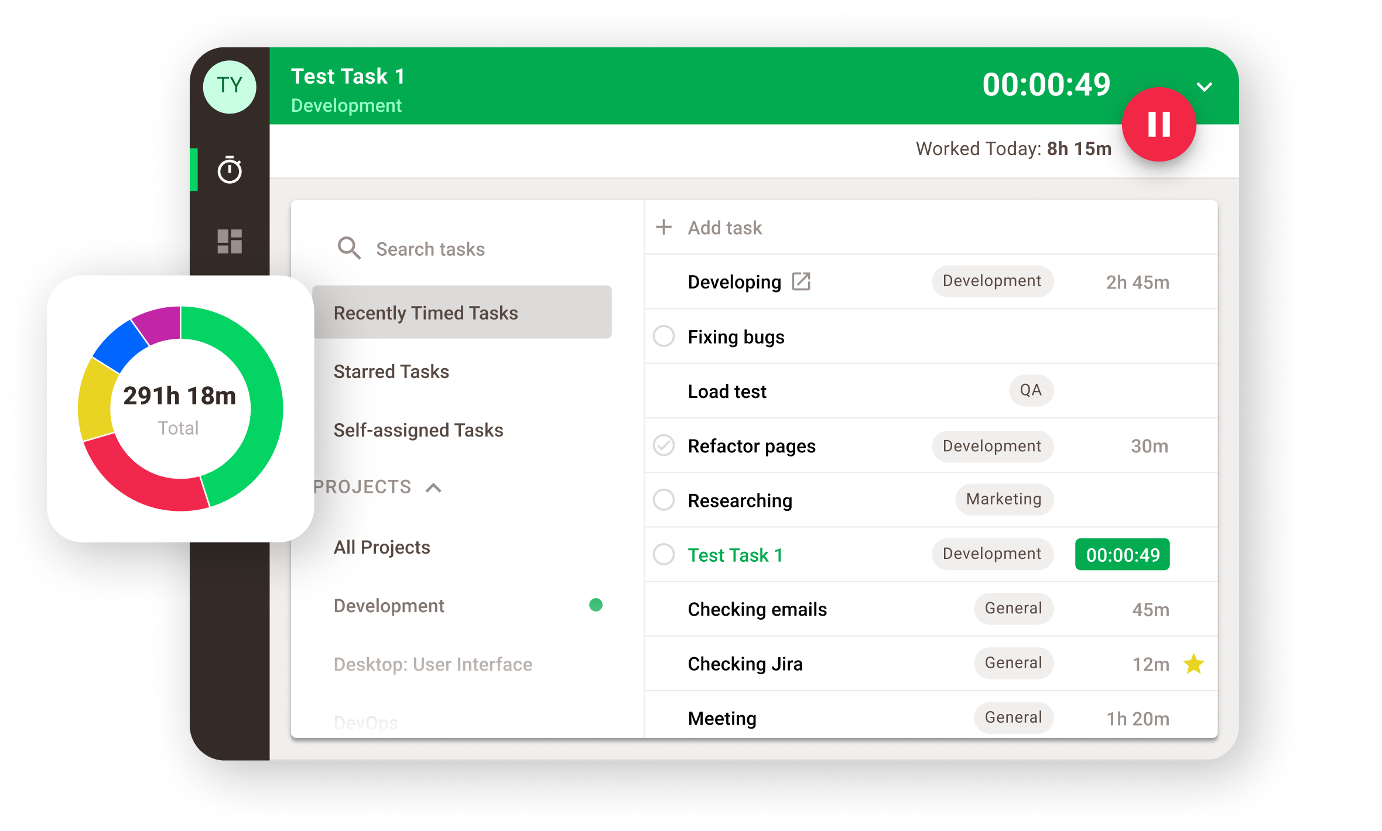Select Recently Timed Tasks filter
The width and height of the screenshot is (1382, 831).
pyautogui.click(x=463, y=313)
